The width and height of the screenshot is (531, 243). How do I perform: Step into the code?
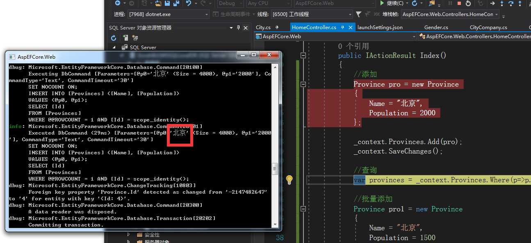502,3
